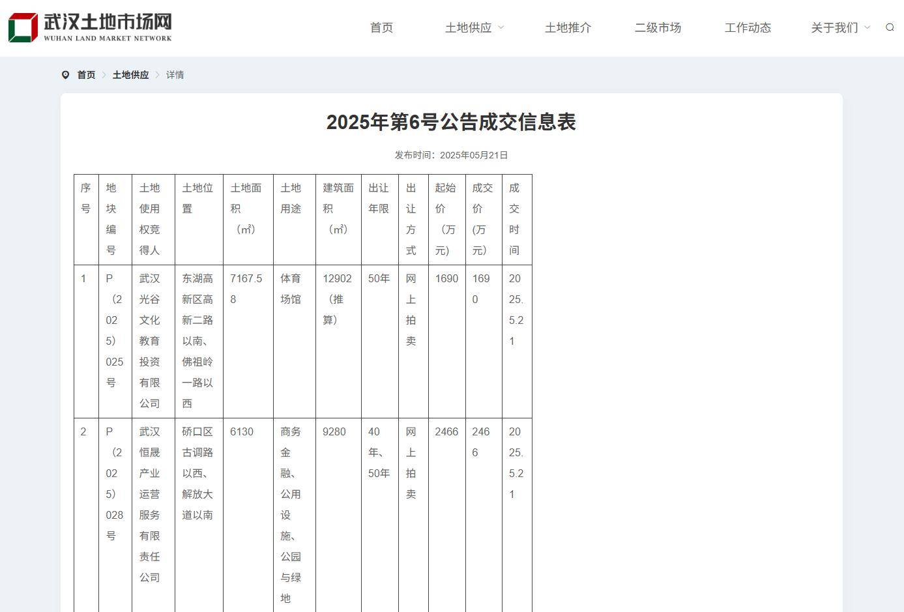904x612 pixels.
Task: Click the publish date 2025年05月21日
Action: point(474,155)
